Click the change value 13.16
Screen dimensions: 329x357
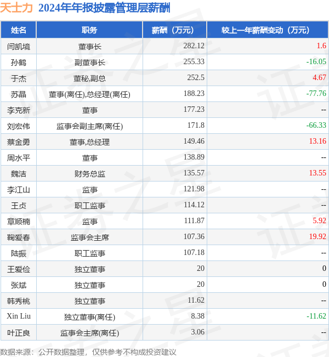pyautogui.click(x=317, y=141)
